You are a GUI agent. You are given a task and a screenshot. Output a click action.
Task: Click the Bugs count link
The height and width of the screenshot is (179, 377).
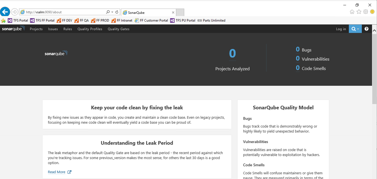[x=298, y=49]
